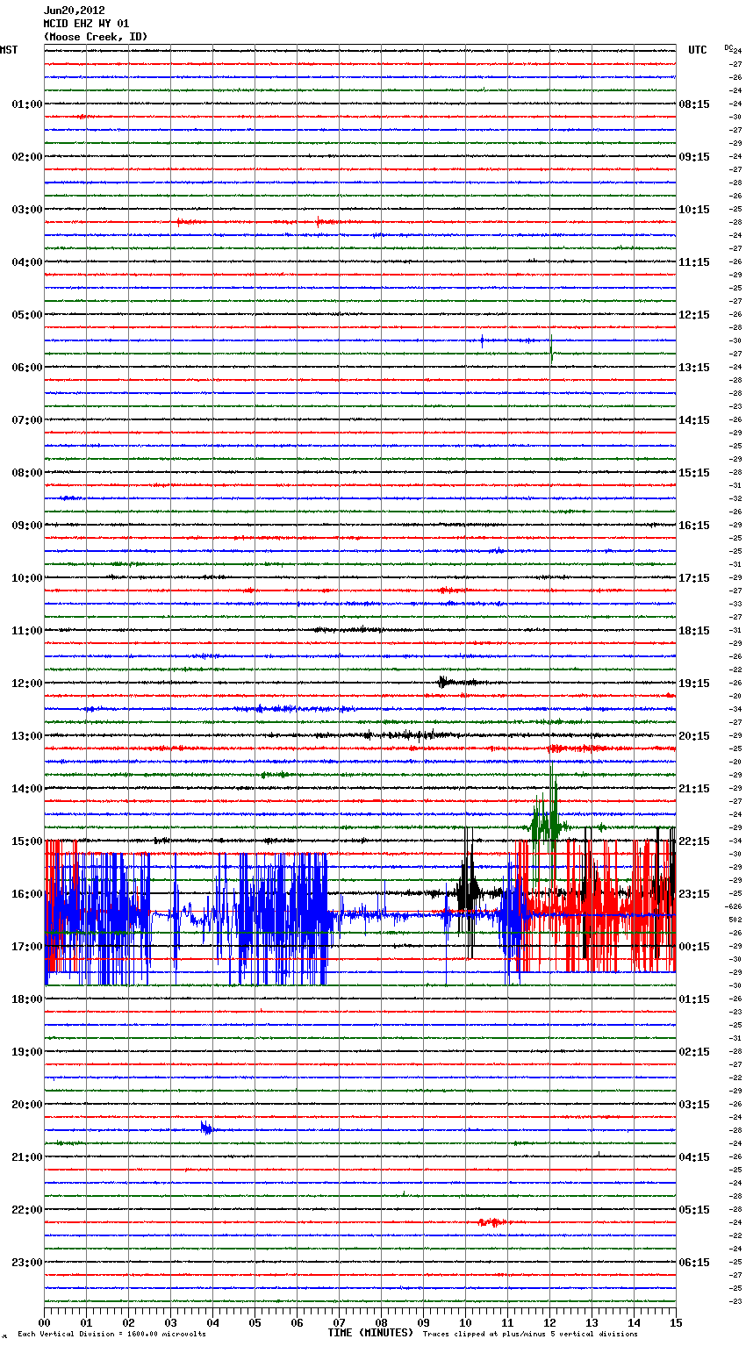Image resolution: width=746 pixels, height=1346 pixels.
Task: Select the 07:00 MST time label
Action: coord(27,420)
